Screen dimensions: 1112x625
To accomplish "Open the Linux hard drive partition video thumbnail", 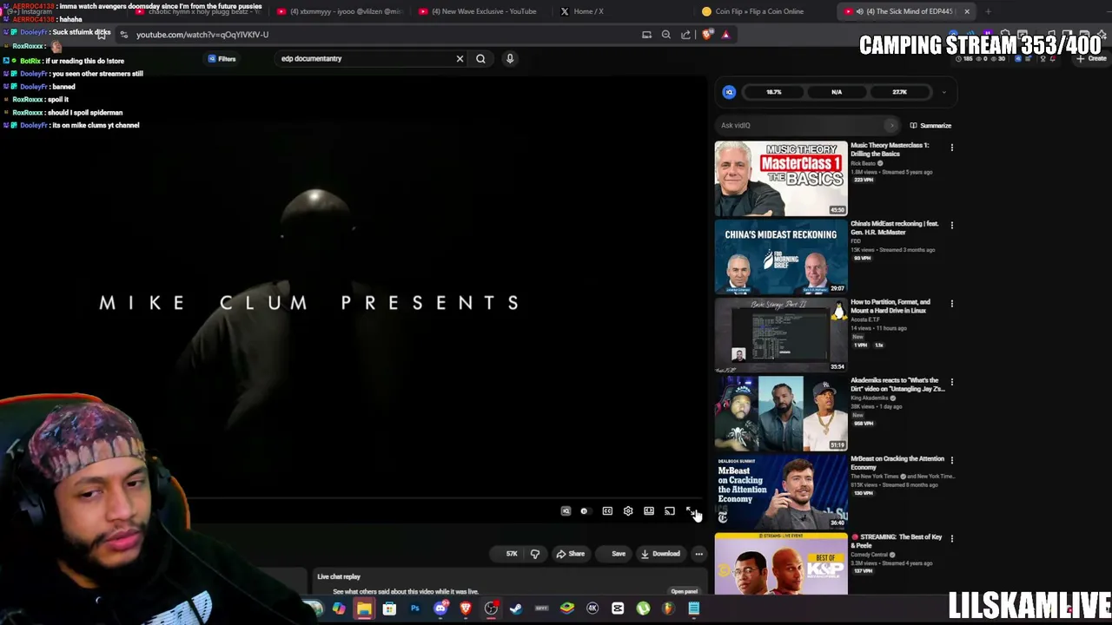I will (x=781, y=335).
